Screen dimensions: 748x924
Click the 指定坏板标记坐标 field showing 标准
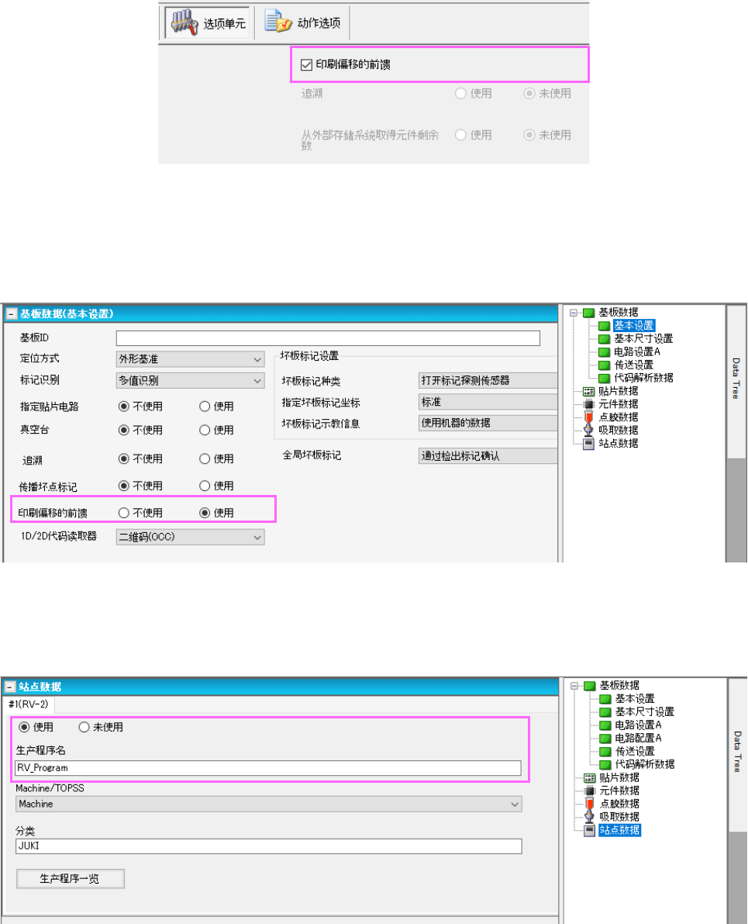point(488,402)
